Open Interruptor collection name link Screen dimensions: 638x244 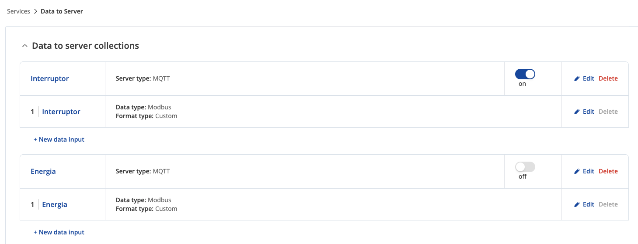click(50, 79)
